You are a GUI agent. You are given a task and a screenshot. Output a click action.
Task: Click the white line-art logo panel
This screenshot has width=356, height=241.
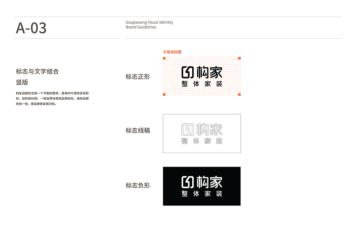[x=202, y=133]
